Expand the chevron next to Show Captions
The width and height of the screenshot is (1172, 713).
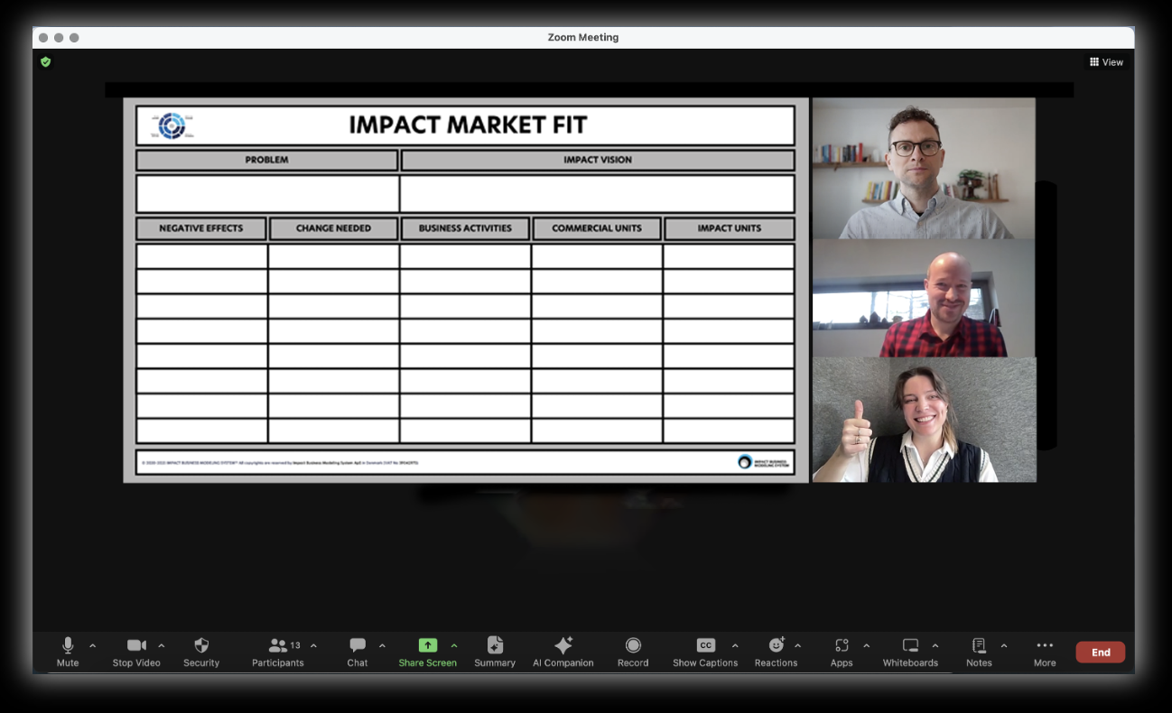pyautogui.click(x=735, y=645)
